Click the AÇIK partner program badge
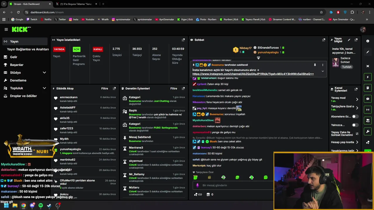 pyautogui.click(x=77, y=50)
